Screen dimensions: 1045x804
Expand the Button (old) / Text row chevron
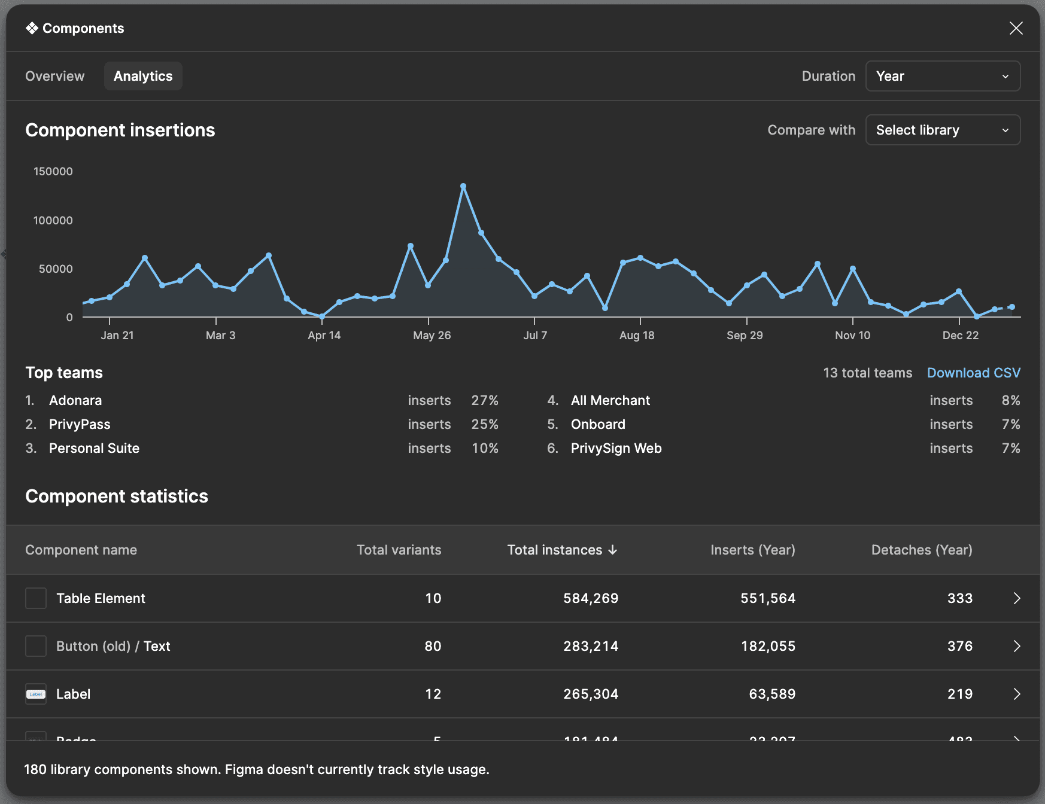(1016, 646)
